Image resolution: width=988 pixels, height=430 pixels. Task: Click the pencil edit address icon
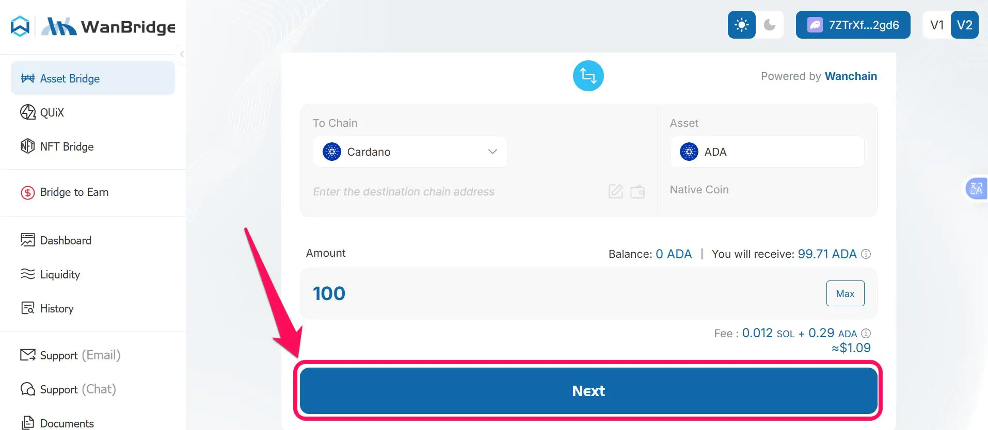(615, 191)
